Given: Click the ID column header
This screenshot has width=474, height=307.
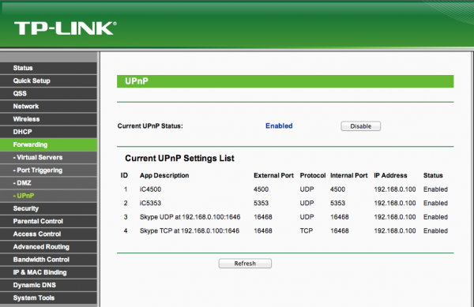Looking at the screenshot, I should click(x=124, y=175).
